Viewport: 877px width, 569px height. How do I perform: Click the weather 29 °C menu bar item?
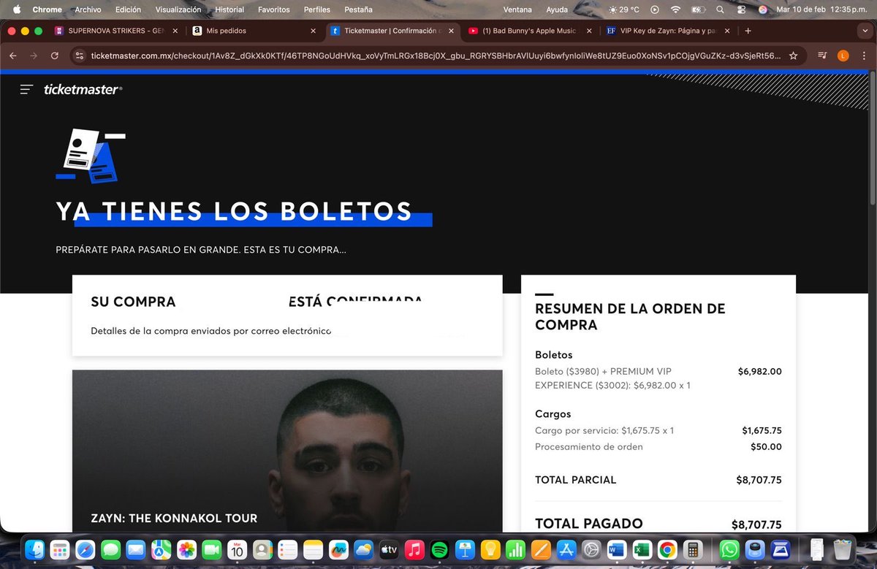(623, 9)
